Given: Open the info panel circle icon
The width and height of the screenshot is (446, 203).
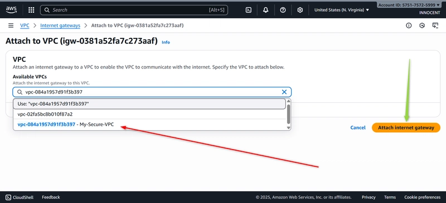Looking at the screenshot, I should [409, 26].
